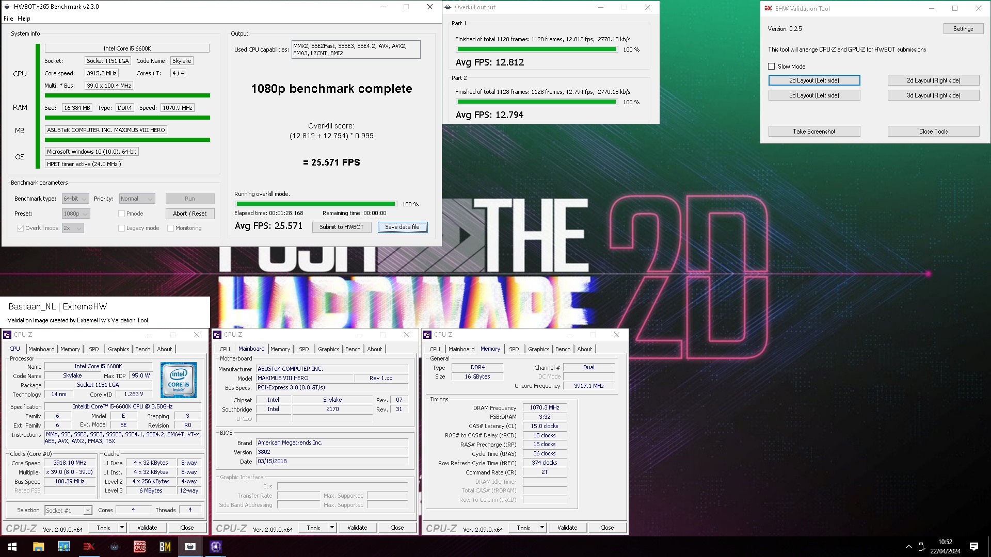This screenshot has height=557, width=991.
Task: Click title icon of CPU-Z Memory-tab window
Action: [x=427, y=335]
